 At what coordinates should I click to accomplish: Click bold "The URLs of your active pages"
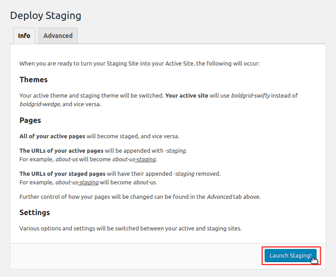click(x=61, y=150)
